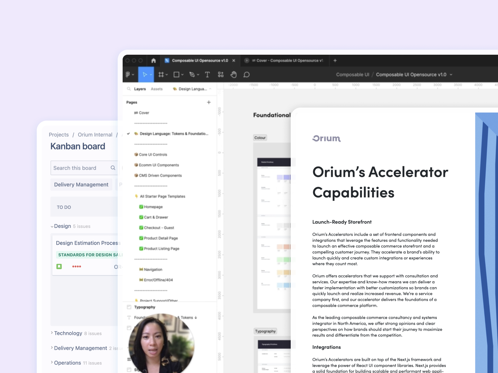Select the Frame tool

point(161,75)
